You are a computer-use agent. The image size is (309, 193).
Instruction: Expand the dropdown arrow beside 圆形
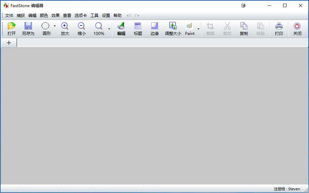coord(55,26)
